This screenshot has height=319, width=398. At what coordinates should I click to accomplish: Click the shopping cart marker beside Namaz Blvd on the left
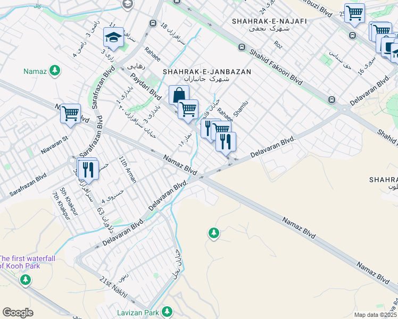click(70, 113)
